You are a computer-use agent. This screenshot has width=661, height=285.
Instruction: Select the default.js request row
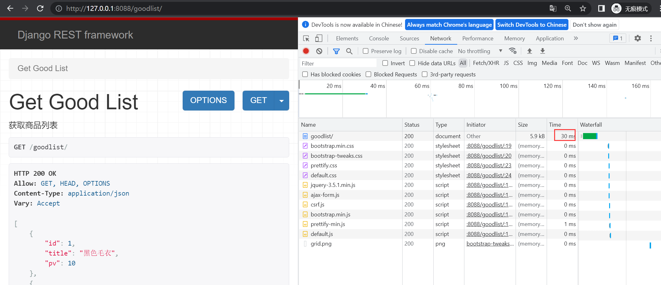[x=480, y=234]
